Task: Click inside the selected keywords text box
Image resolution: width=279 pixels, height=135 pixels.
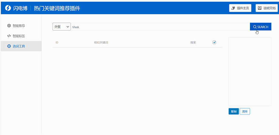Action: (250, 71)
